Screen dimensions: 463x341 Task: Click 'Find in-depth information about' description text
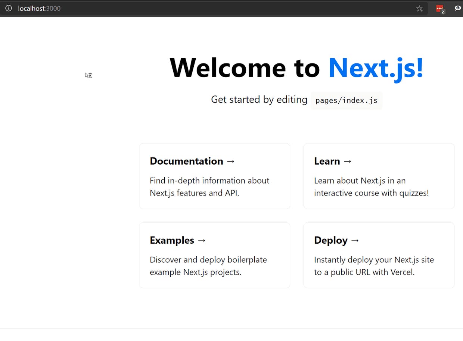(x=209, y=181)
